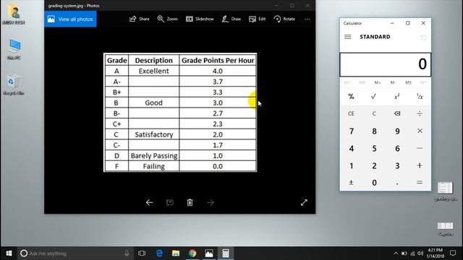Image resolution: width=463 pixels, height=260 pixels.
Task: Click the equals key
Action: point(420,183)
